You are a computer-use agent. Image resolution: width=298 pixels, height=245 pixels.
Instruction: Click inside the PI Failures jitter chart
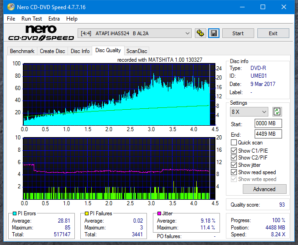point(119,169)
